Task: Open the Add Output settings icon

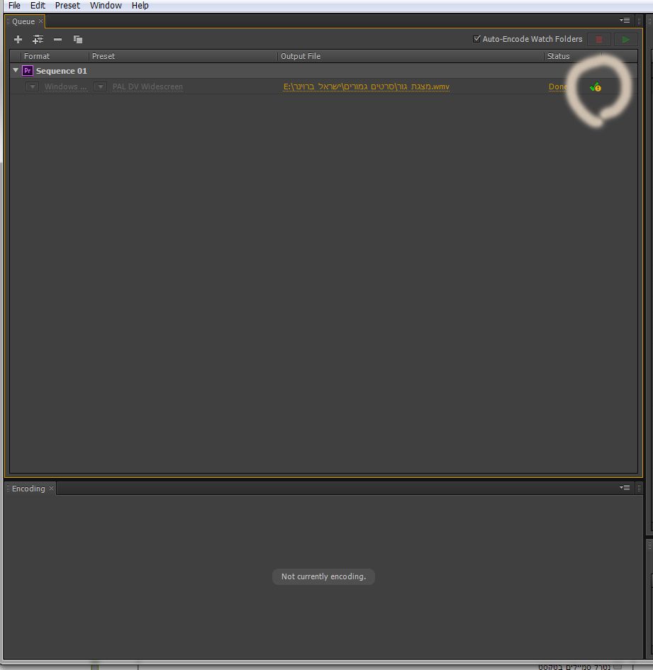Action: [x=38, y=39]
